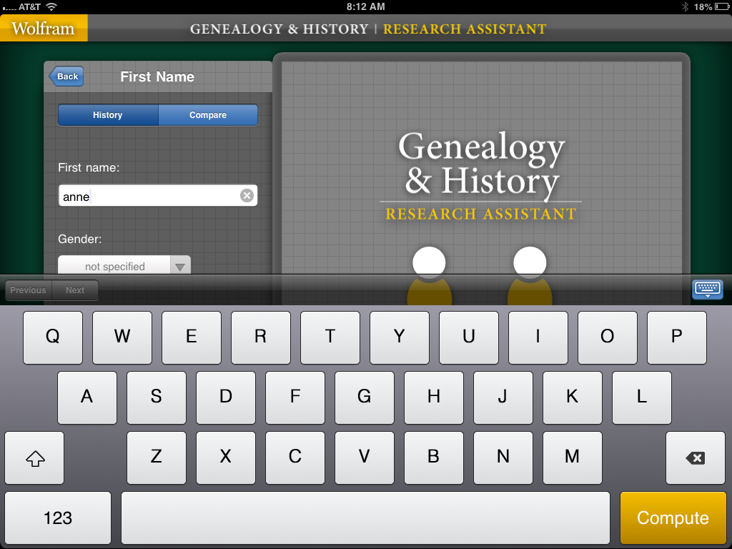Image resolution: width=732 pixels, height=549 pixels.
Task: Tap the backspace delete key
Action: point(695,458)
